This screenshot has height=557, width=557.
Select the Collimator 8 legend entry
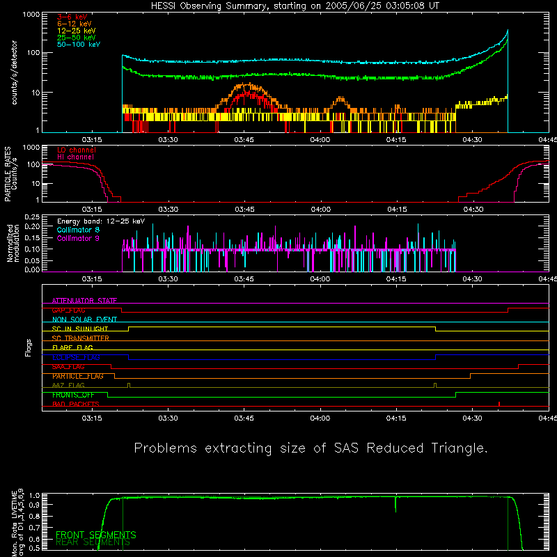click(x=78, y=230)
